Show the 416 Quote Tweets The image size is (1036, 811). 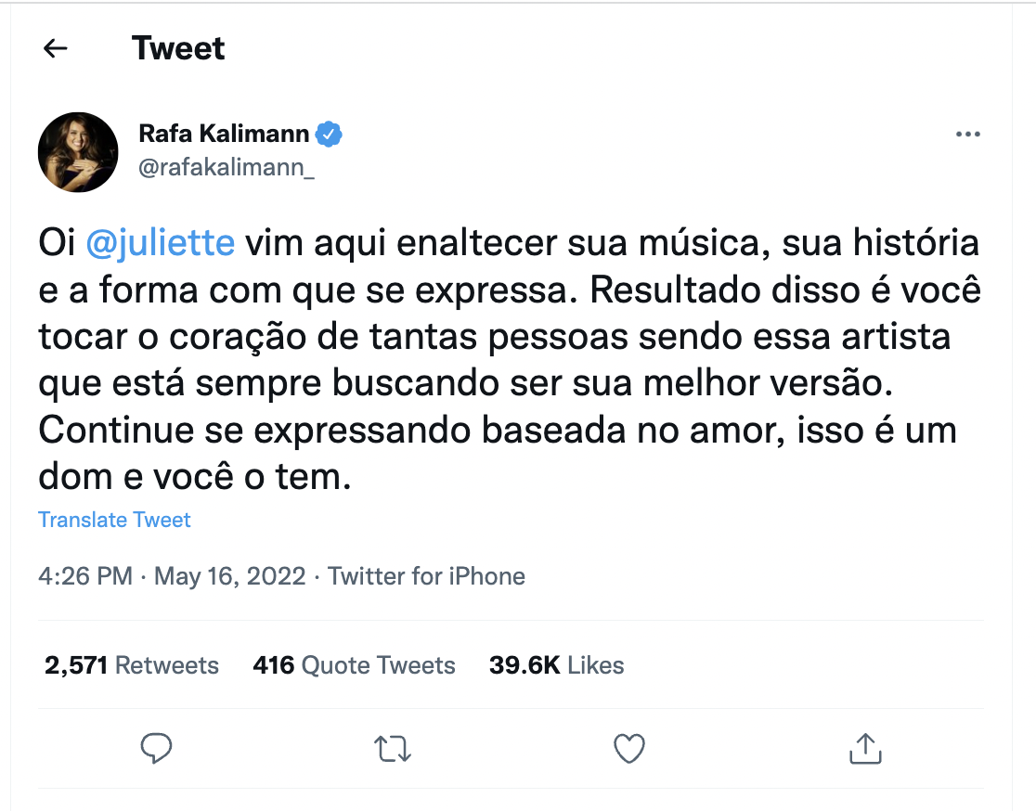[x=354, y=665]
